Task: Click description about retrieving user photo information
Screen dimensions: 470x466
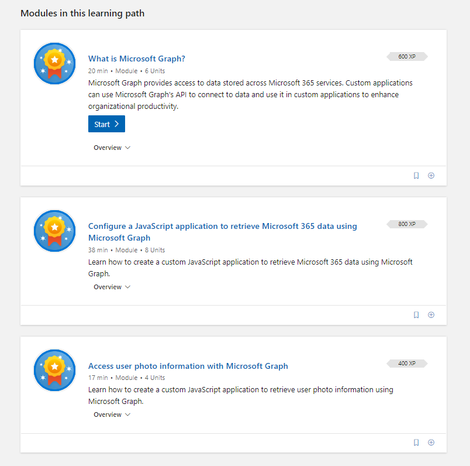Action: [241, 395]
